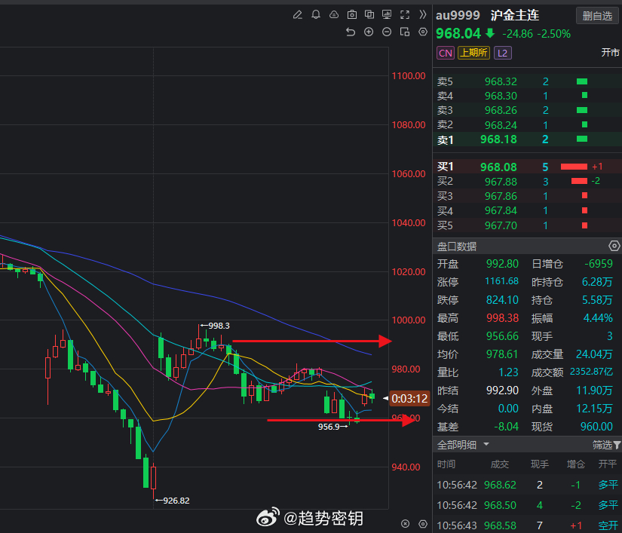Open the chart compare icon
This screenshot has height=533, width=622.
[x=370, y=14]
